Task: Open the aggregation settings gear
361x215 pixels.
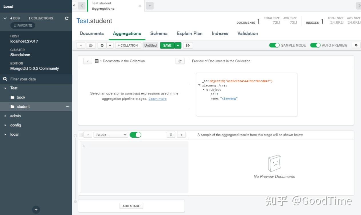Action: [356, 45]
